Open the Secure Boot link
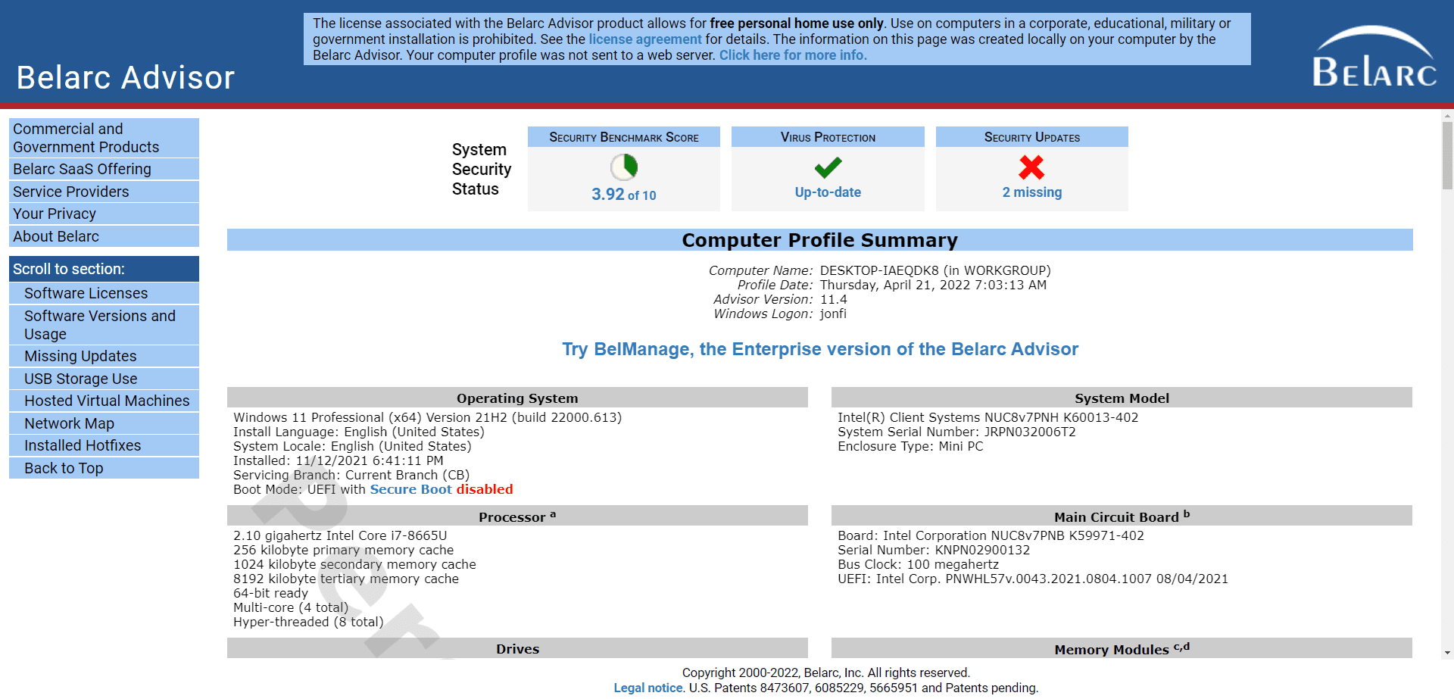1454x699 pixels. pyautogui.click(x=410, y=489)
